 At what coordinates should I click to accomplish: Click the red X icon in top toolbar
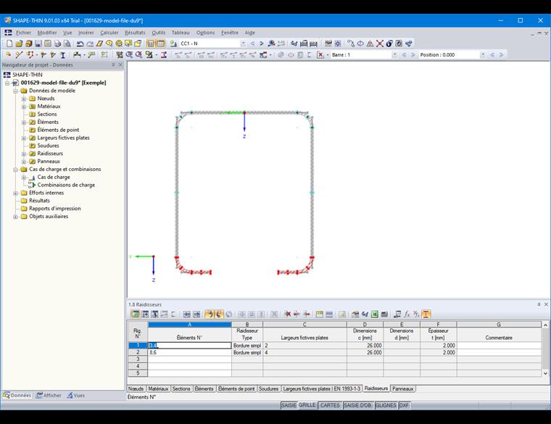click(379, 43)
